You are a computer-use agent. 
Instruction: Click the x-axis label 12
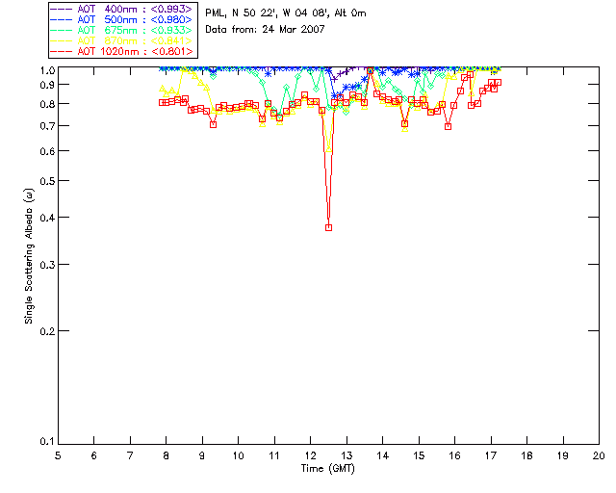click(310, 455)
